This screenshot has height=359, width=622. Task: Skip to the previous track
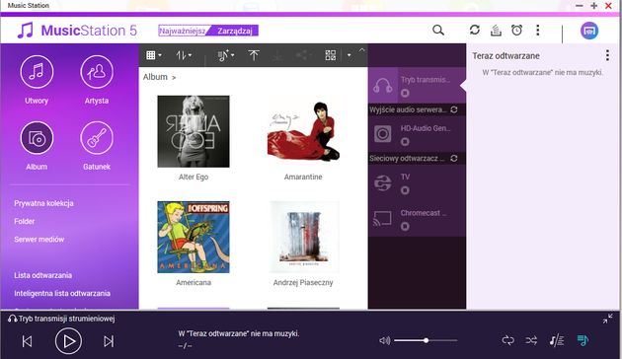click(x=27, y=341)
